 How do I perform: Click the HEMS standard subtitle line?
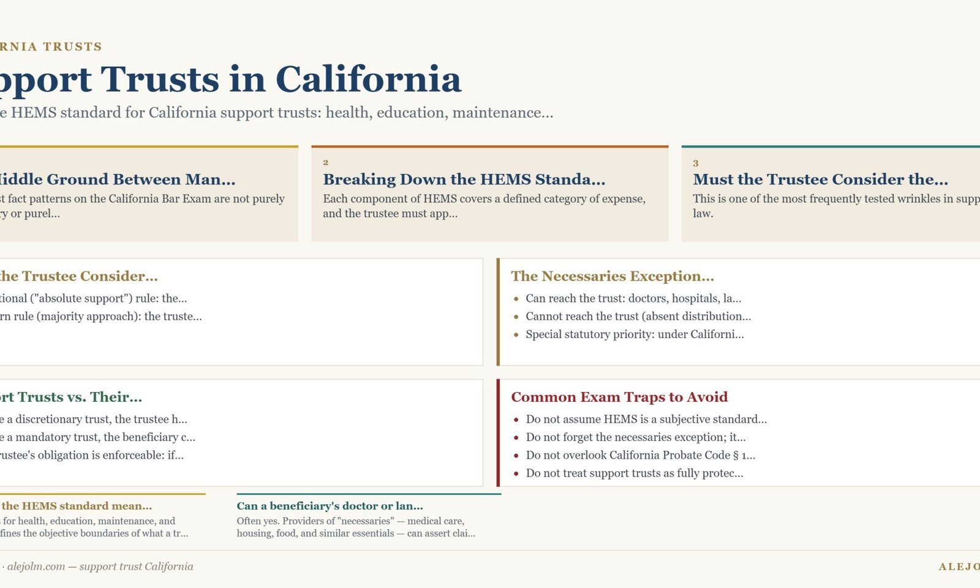tap(276, 113)
